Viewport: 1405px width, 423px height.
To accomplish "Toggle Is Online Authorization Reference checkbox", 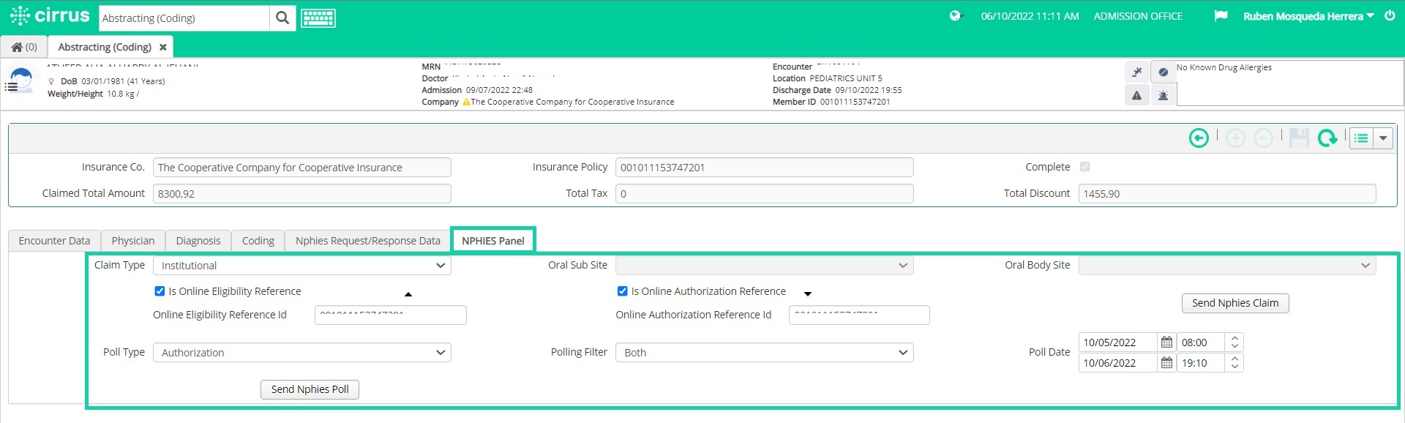I will (622, 291).
